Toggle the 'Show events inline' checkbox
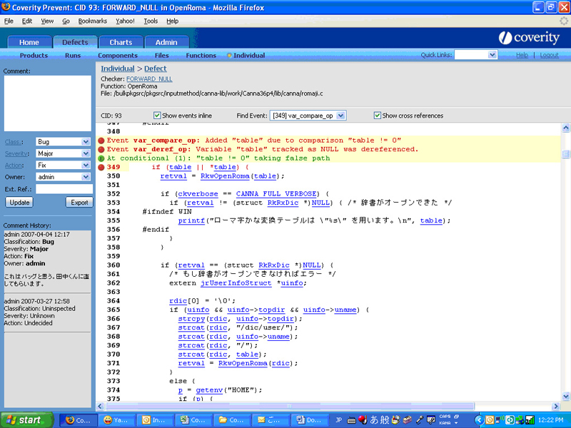This screenshot has width=571, height=428. pyautogui.click(x=157, y=116)
